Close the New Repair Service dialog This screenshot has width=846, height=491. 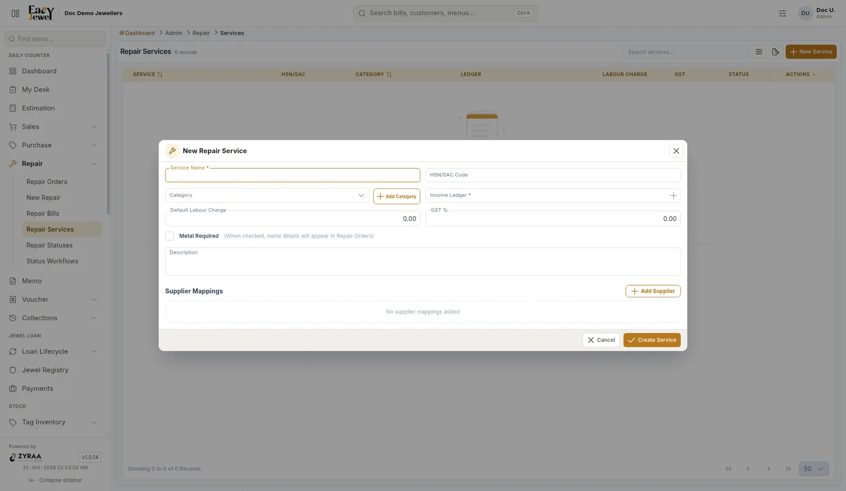tap(676, 151)
